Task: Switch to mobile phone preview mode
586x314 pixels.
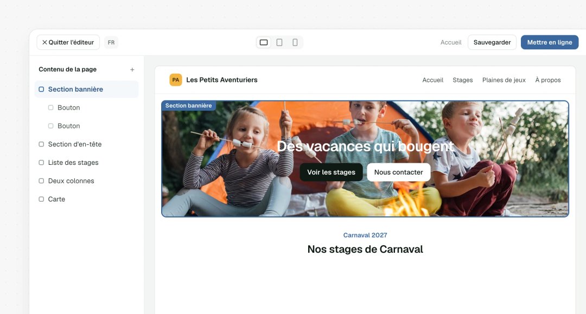Action: pos(295,42)
